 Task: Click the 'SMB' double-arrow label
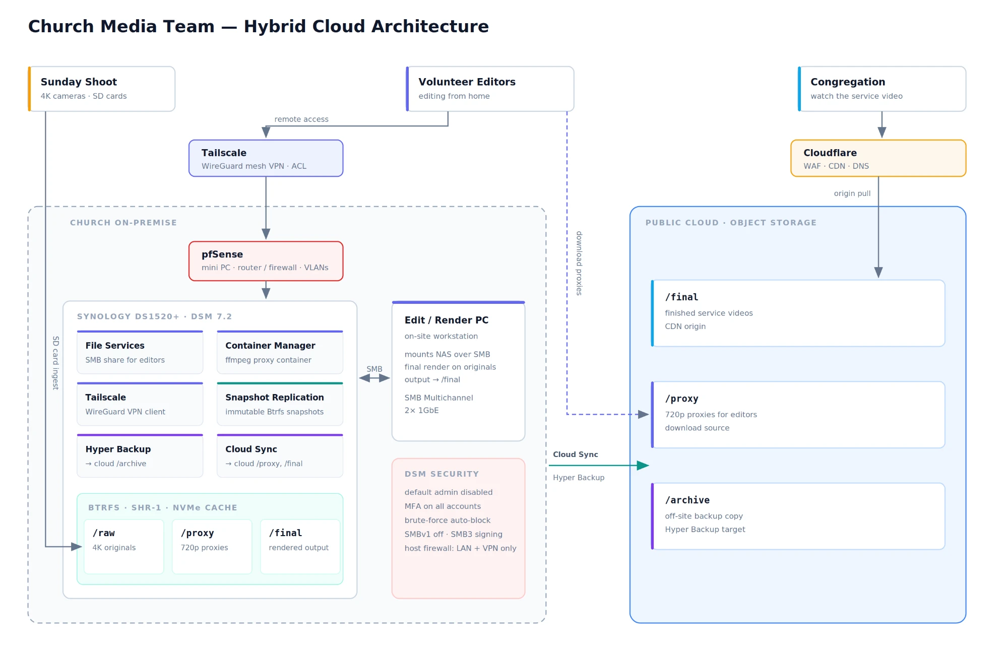click(x=374, y=369)
